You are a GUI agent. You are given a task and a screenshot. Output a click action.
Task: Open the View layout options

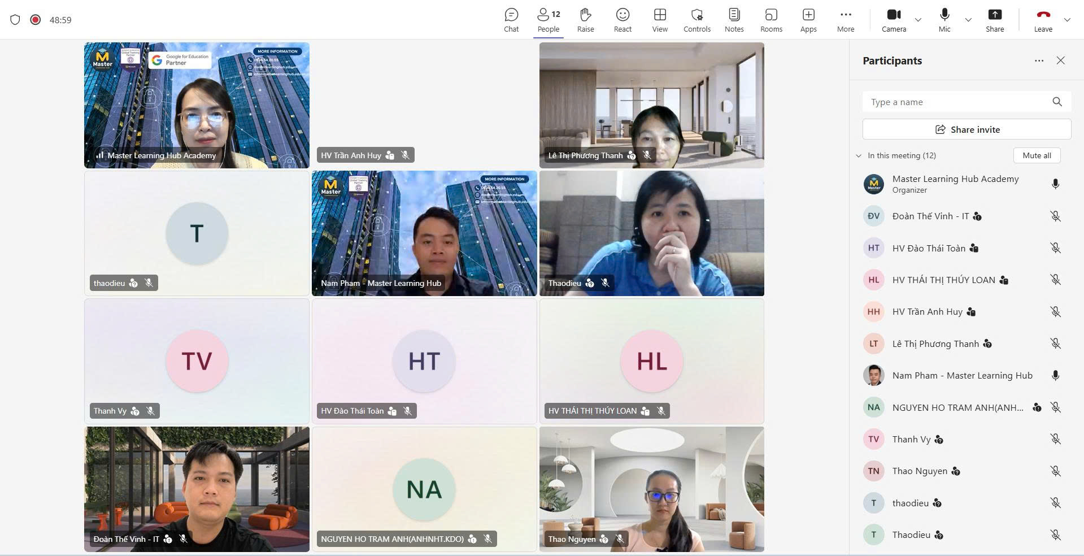[x=659, y=20]
